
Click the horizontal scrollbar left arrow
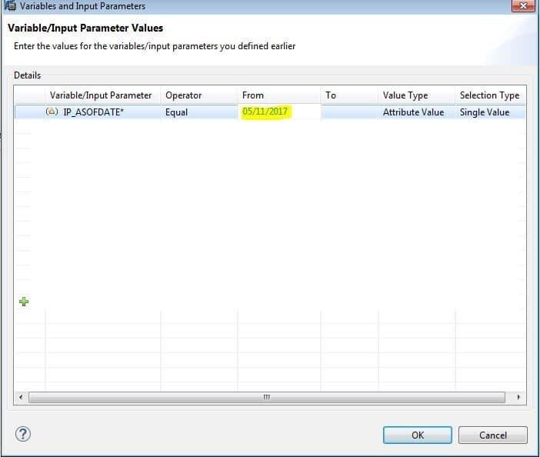pos(22,398)
